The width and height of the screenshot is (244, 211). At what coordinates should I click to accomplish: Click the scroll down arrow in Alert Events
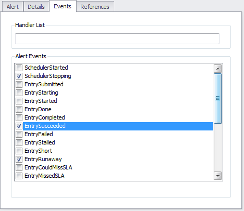pos(217,176)
